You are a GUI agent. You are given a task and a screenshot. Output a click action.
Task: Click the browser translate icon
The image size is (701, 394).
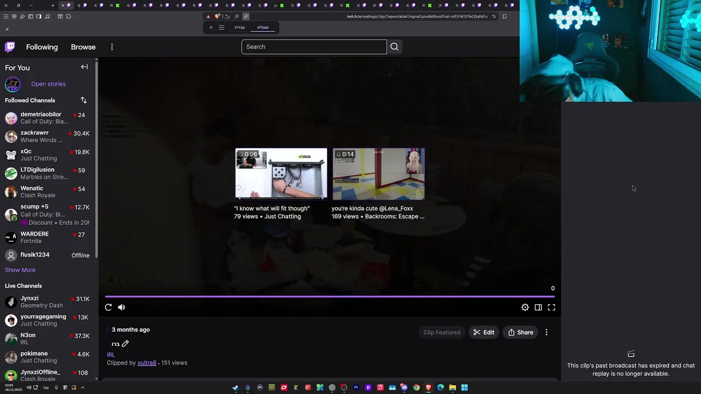tap(246, 16)
